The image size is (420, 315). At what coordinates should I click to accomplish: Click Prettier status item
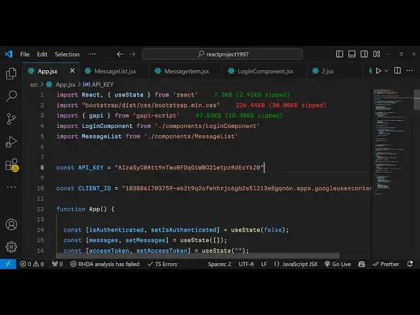point(386,264)
